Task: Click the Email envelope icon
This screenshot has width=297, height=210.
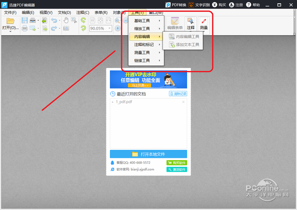Action: coord(33,28)
